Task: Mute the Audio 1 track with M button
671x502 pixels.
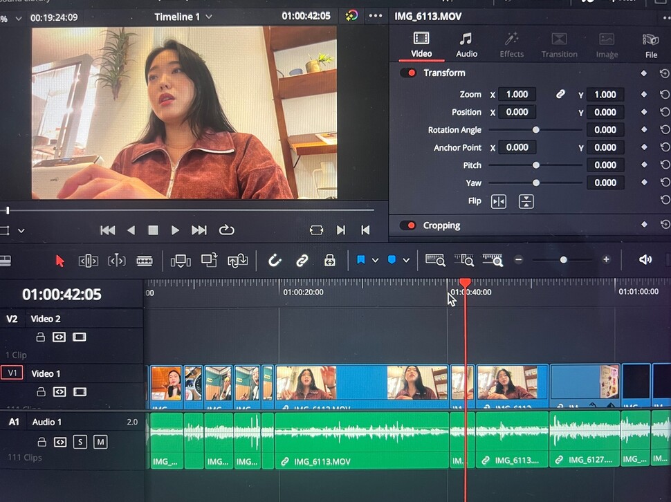Action: 100,442
